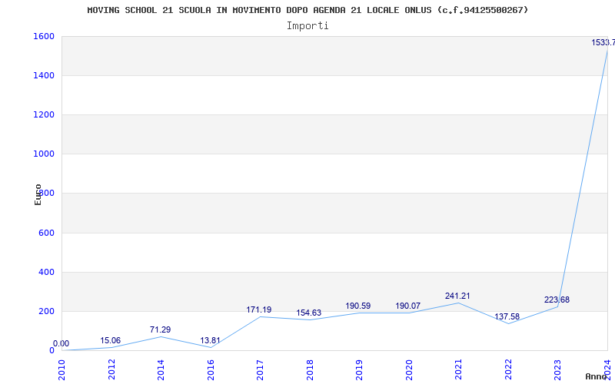
Task: Select the 1400 y-axis value
Action: [x=43, y=75]
